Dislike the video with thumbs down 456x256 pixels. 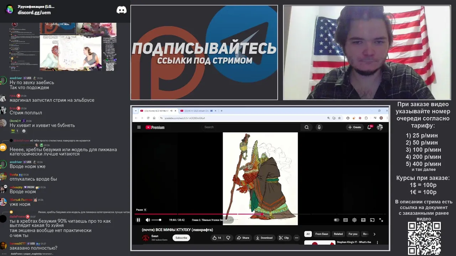[x=228, y=238]
